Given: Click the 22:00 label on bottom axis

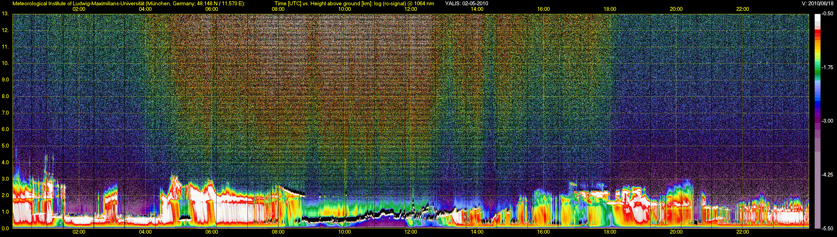Looking at the screenshot, I should click(742, 232).
